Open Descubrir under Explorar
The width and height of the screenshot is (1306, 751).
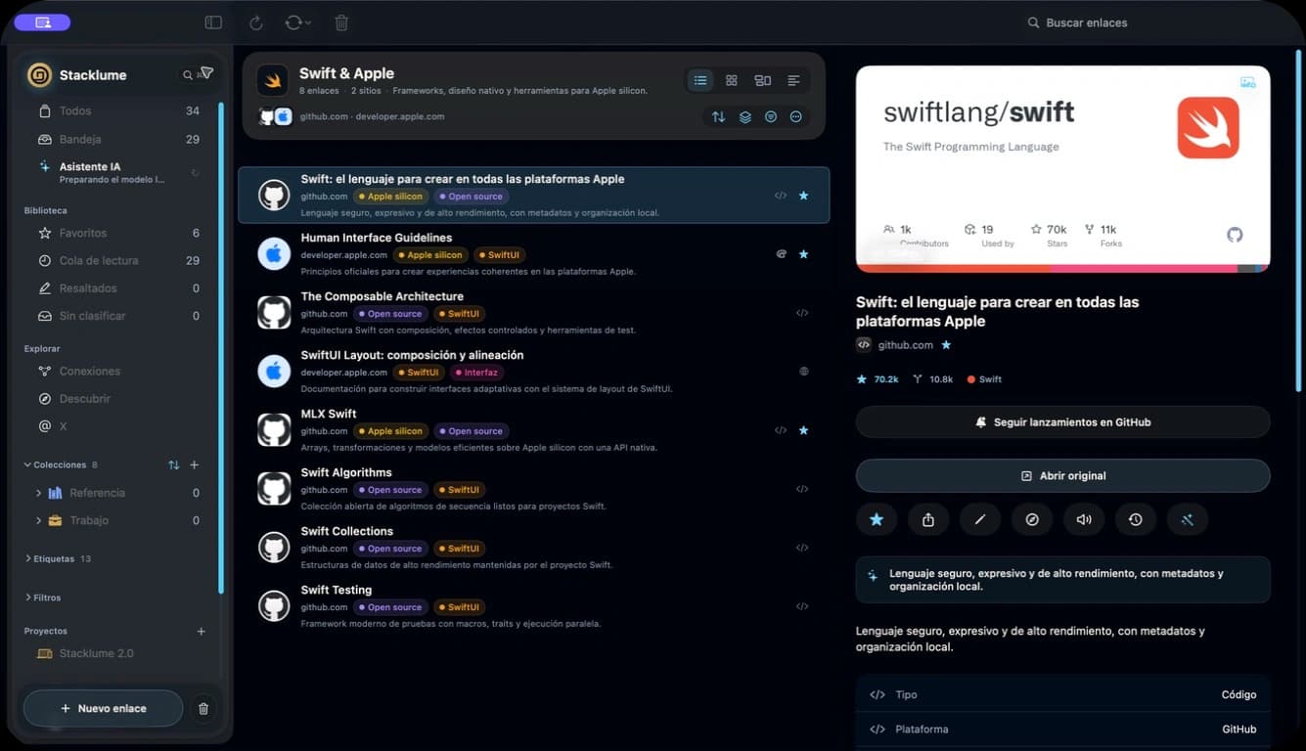118,399
